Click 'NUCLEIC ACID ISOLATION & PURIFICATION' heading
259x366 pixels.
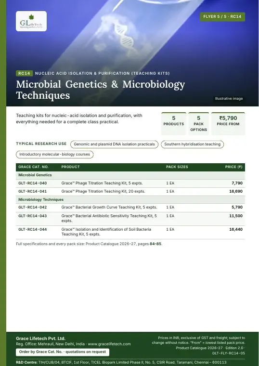click(x=102, y=73)
